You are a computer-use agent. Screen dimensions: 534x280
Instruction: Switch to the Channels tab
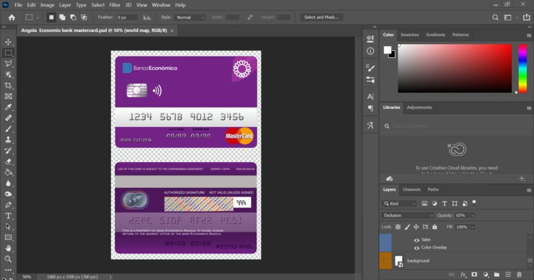[411, 189]
